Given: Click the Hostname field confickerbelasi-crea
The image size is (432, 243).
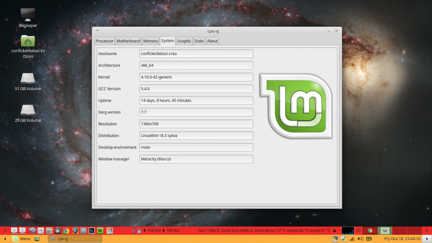Looking at the screenshot, I should 196,54.
